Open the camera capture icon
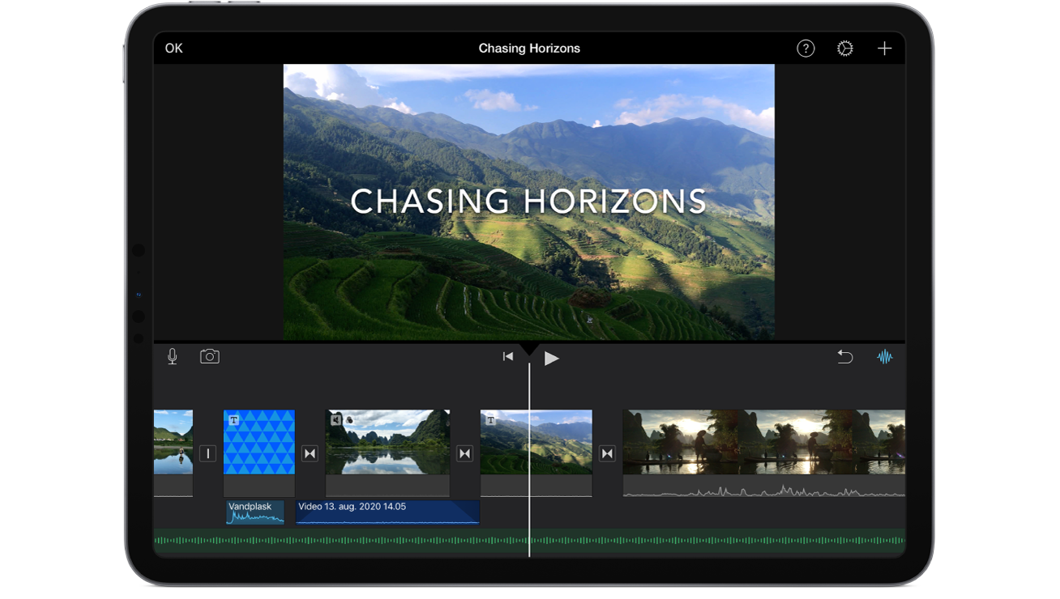The image size is (1060, 599). coord(210,356)
